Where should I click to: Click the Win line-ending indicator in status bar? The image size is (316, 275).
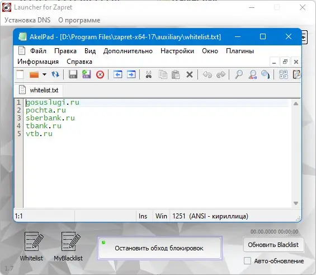161,216
